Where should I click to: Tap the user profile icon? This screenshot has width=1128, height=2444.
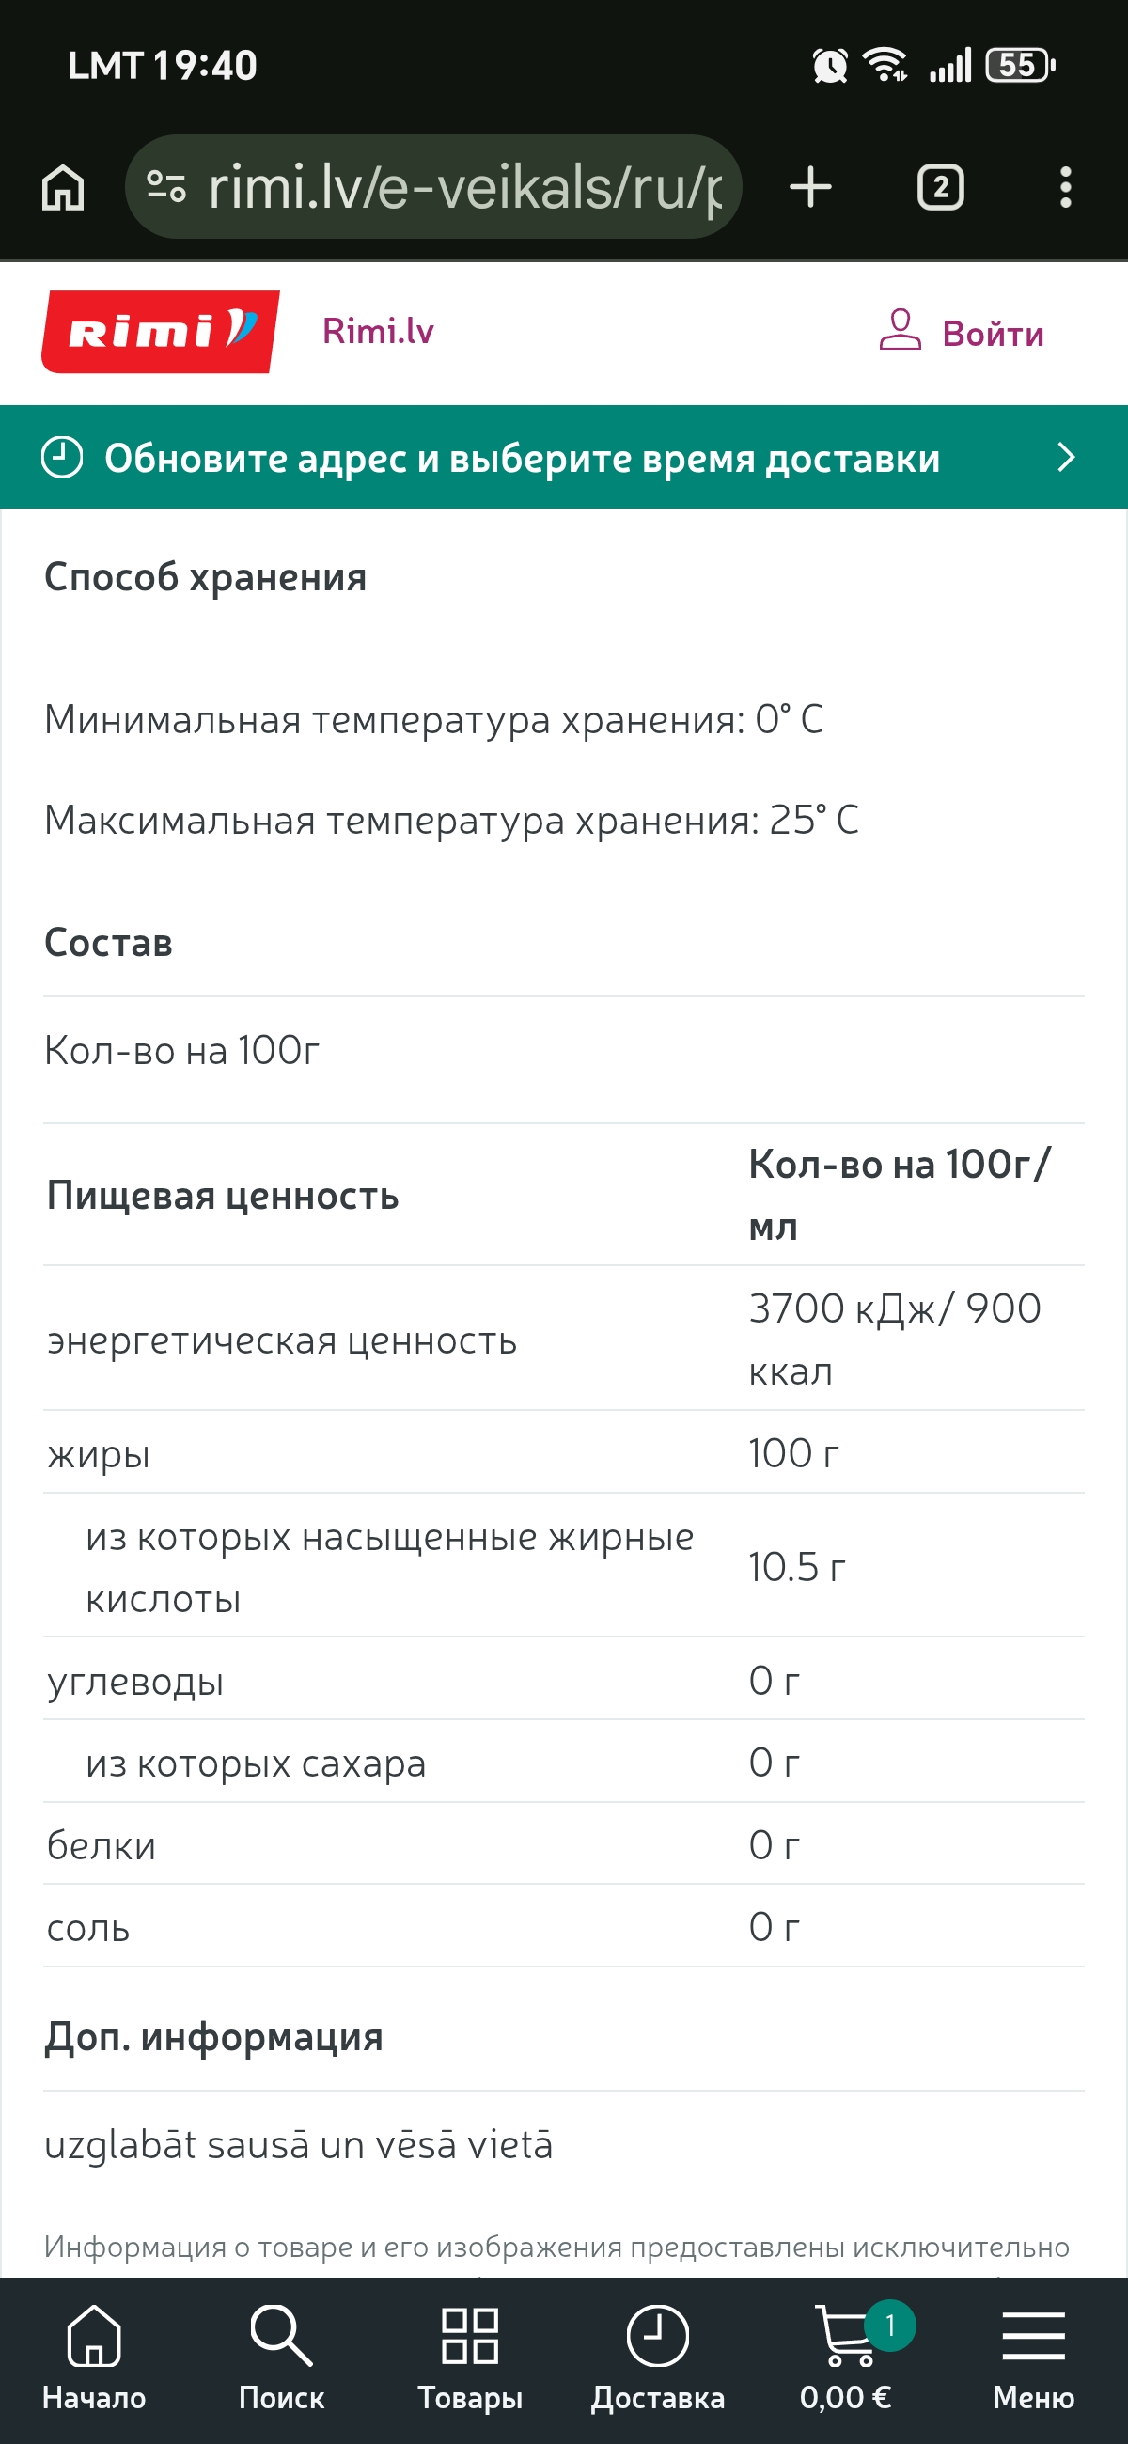900,330
